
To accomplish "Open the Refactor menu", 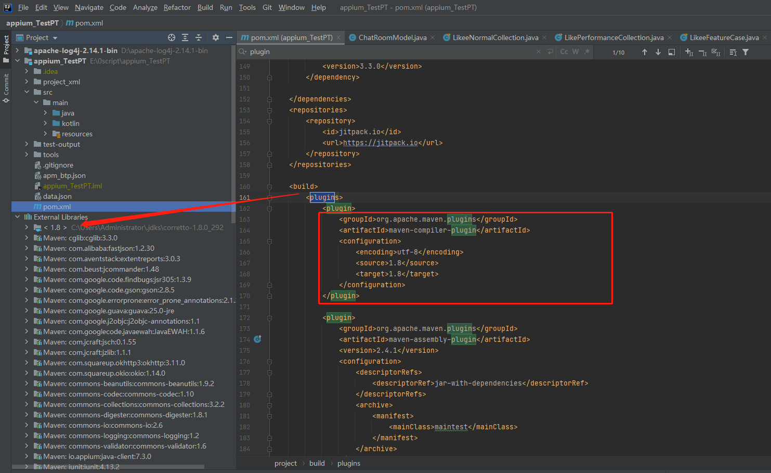I will point(177,7).
